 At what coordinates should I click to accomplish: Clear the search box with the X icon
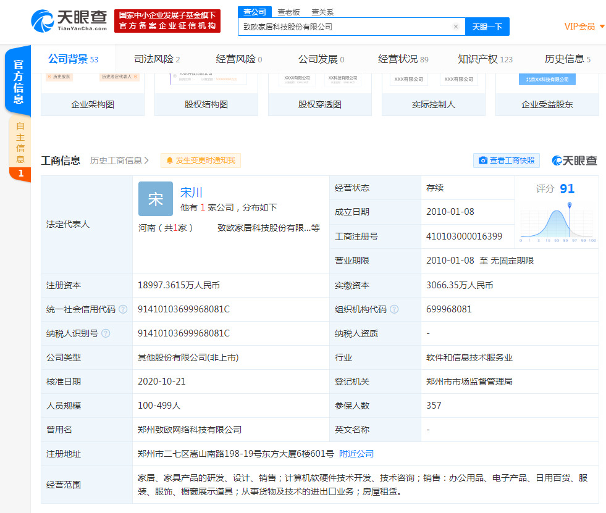tap(456, 27)
